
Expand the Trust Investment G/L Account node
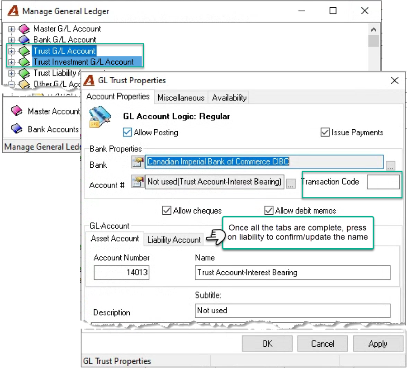point(11,62)
